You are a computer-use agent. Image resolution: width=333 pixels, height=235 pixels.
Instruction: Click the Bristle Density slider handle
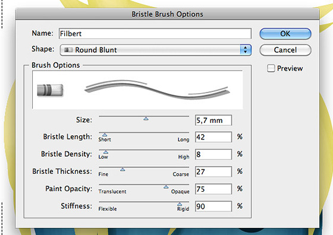pyautogui.click(x=106, y=152)
